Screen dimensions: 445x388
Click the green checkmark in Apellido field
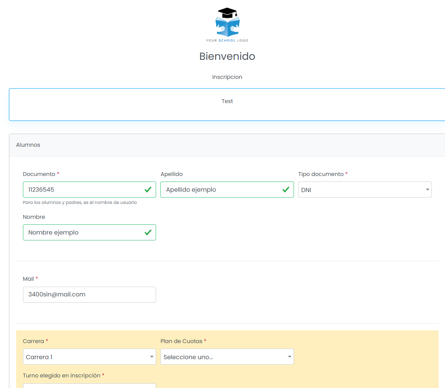click(x=286, y=190)
